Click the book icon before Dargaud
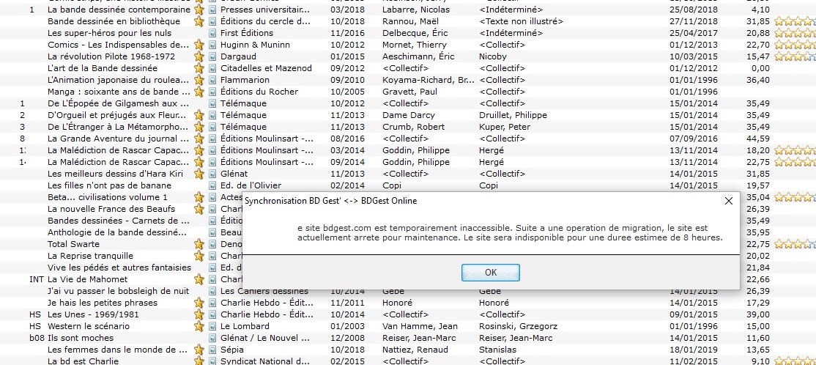Screen dimensions: 816x365 (x=212, y=56)
